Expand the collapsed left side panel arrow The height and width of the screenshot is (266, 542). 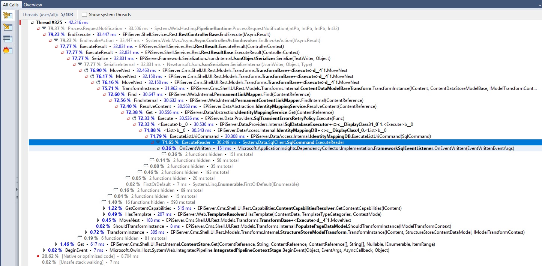(17, 190)
